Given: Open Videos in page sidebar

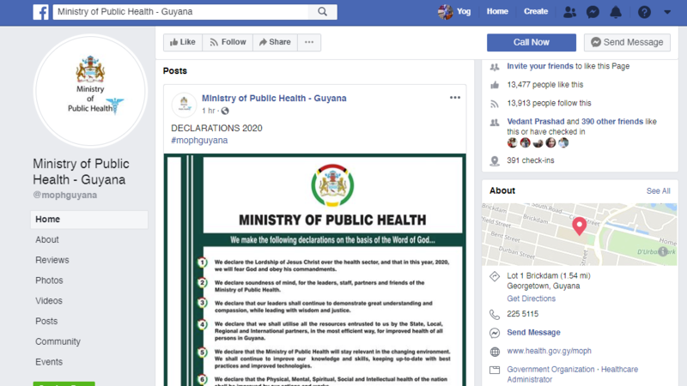Looking at the screenshot, I should click(x=49, y=301).
